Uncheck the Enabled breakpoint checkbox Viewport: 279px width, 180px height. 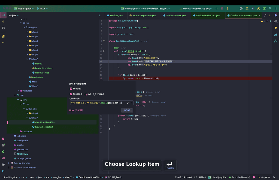coord(71,89)
